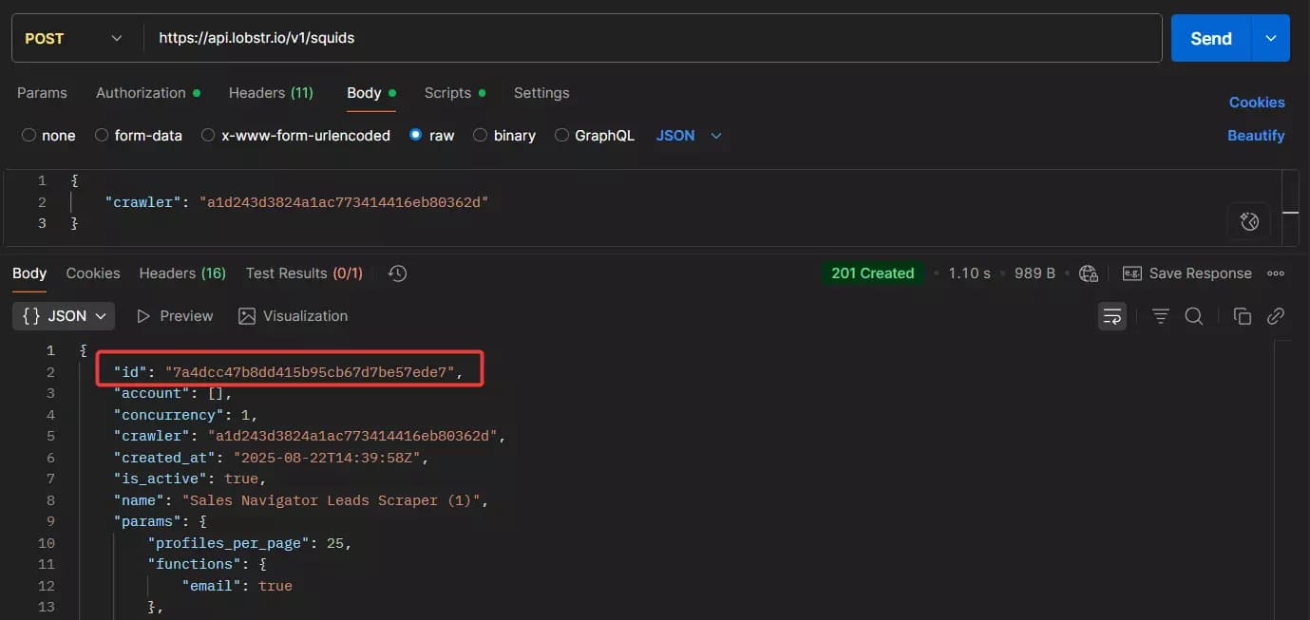1310x620 pixels.
Task: Open more response options via the ellipsis
Action: click(x=1276, y=272)
